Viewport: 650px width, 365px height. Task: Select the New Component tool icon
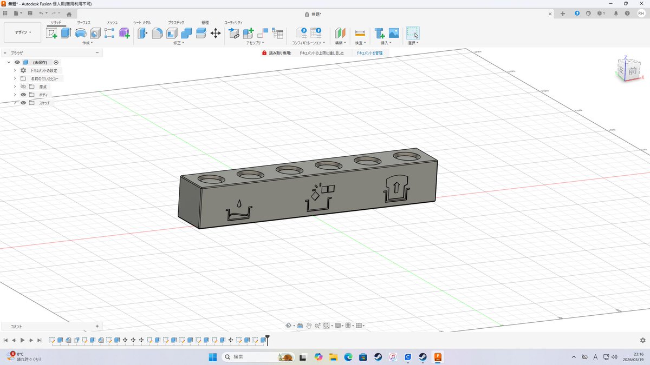(249, 33)
